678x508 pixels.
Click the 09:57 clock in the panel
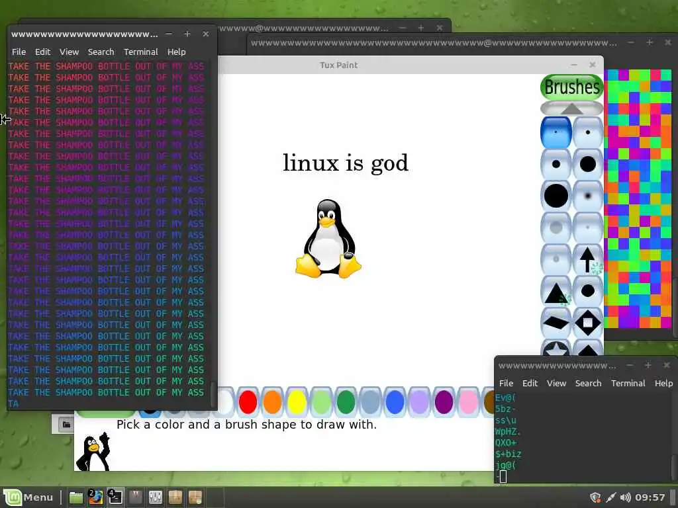[x=650, y=497]
